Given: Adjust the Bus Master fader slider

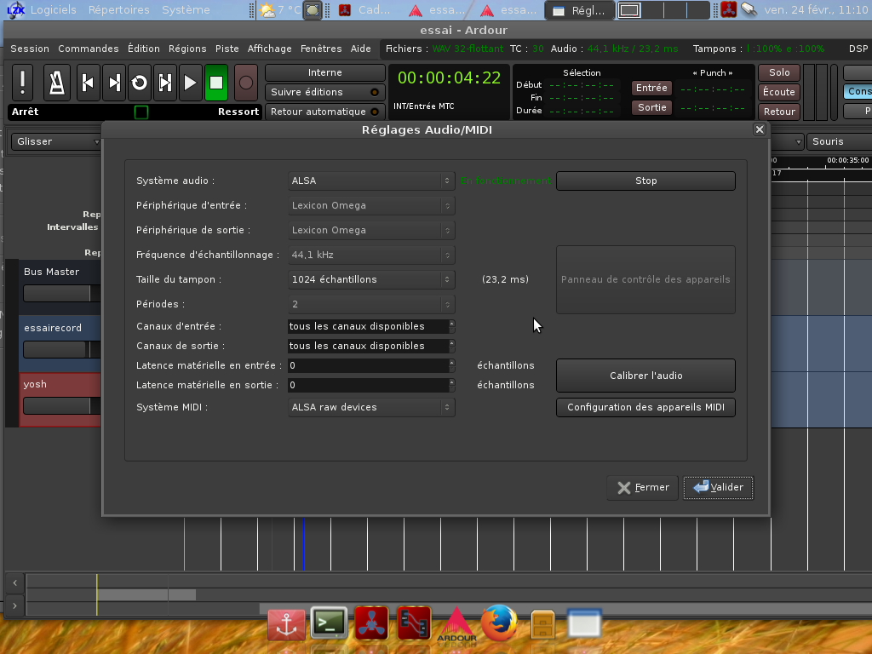Looking at the screenshot, I should 61,294.
